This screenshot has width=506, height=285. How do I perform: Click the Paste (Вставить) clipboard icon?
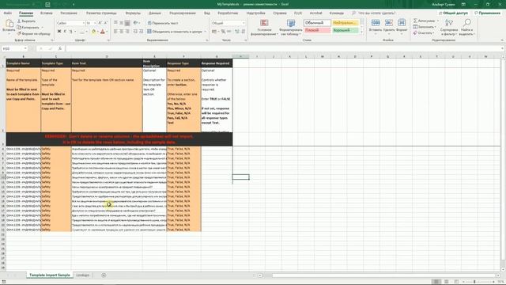(9, 24)
